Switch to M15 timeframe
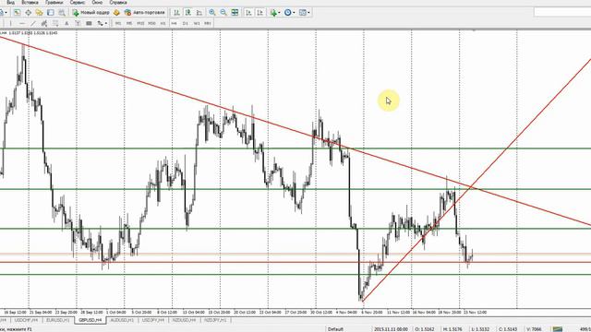The height and width of the screenshot is (332, 591). click(140, 23)
